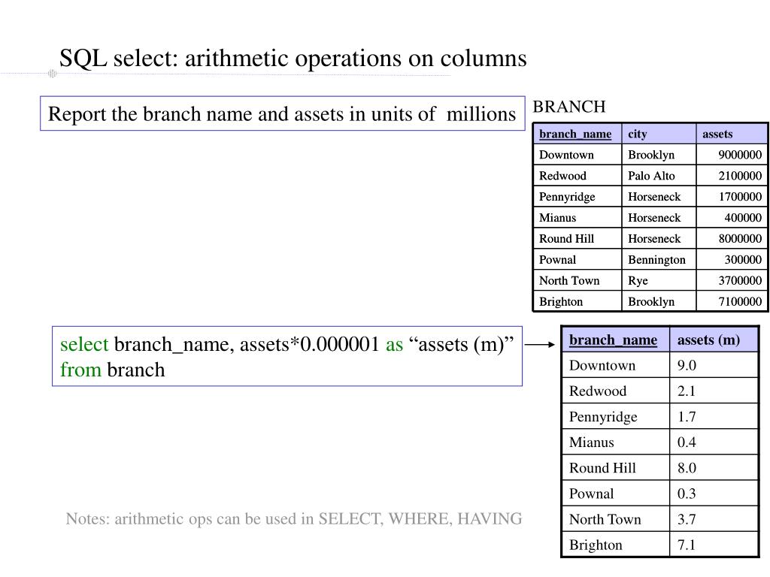The image size is (770, 577).
Task: Click 'Mianus' in the result table
Action: pos(591,443)
